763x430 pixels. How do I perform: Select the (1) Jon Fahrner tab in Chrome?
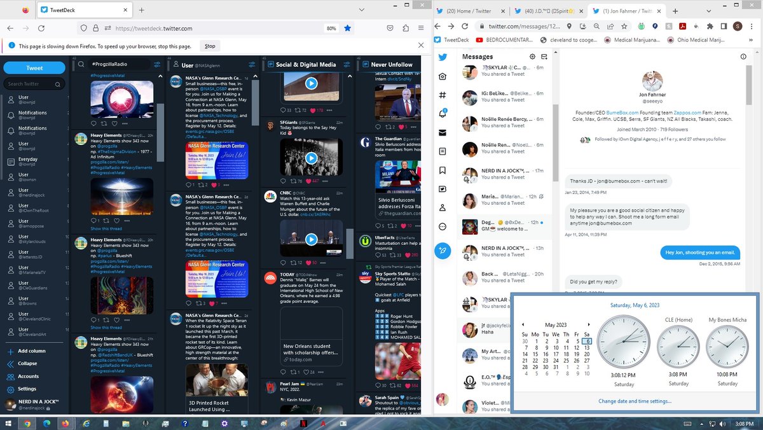coord(626,11)
